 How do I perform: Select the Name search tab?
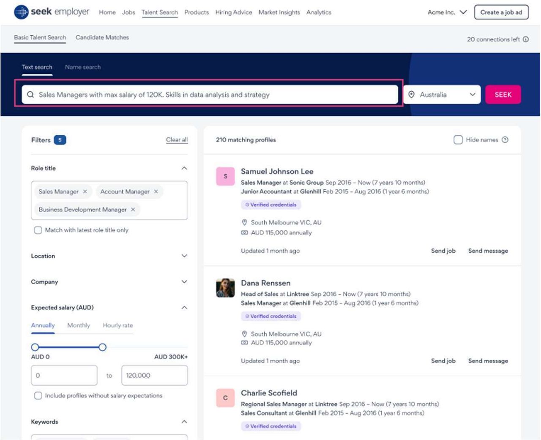pos(83,67)
